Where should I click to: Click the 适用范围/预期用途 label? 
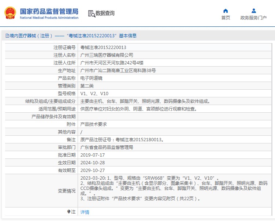coord(57,109)
